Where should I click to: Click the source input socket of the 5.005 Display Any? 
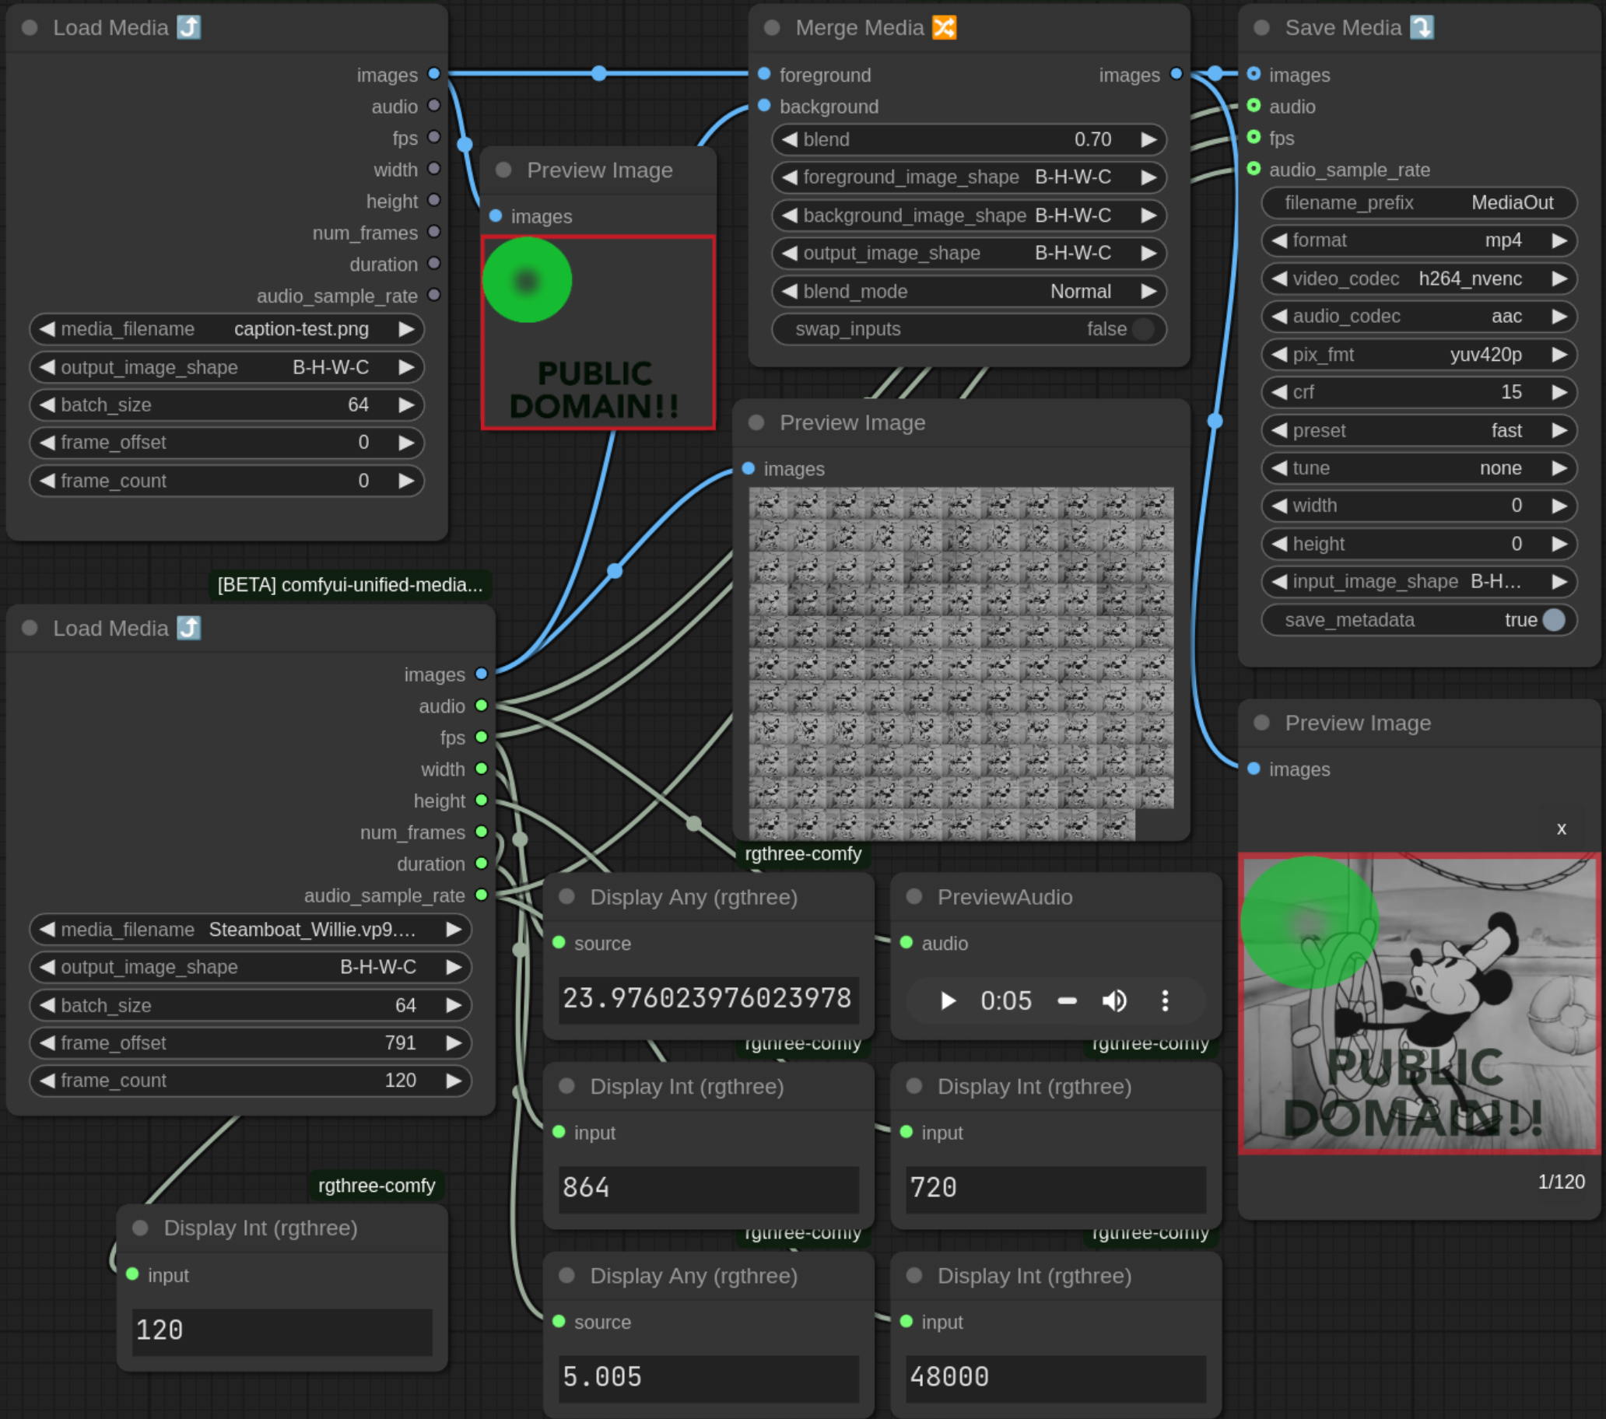pos(559,1322)
